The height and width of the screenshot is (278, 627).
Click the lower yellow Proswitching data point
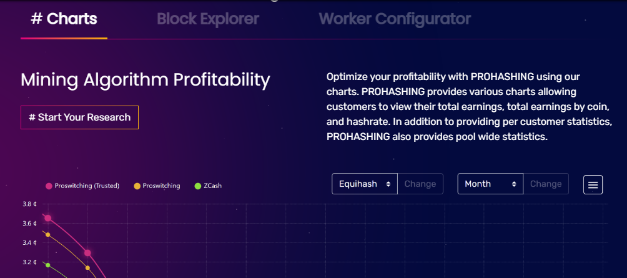click(x=87, y=268)
